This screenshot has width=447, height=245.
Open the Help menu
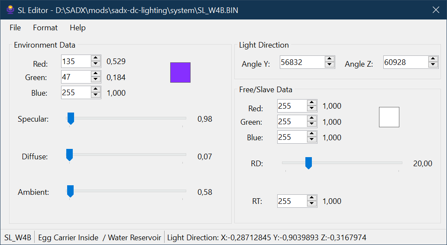(78, 28)
